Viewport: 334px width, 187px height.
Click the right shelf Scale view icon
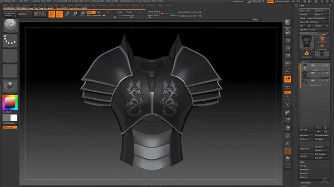(x=288, y=121)
